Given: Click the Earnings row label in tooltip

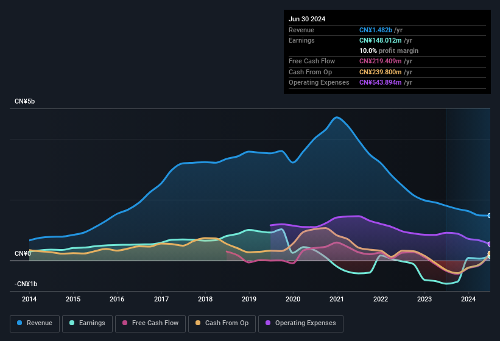Looking at the screenshot, I should pyautogui.click(x=301, y=40).
